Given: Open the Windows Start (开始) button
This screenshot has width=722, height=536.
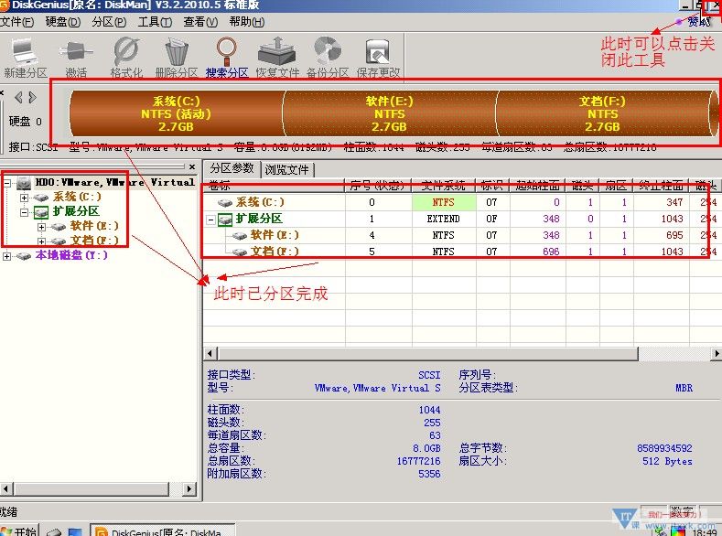Looking at the screenshot, I should click(19, 531).
